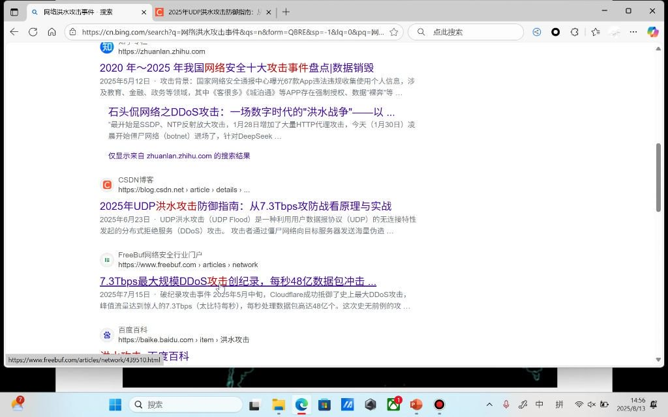Open the circular share extension icon
This screenshot has height=417, width=668.
(x=537, y=32)
